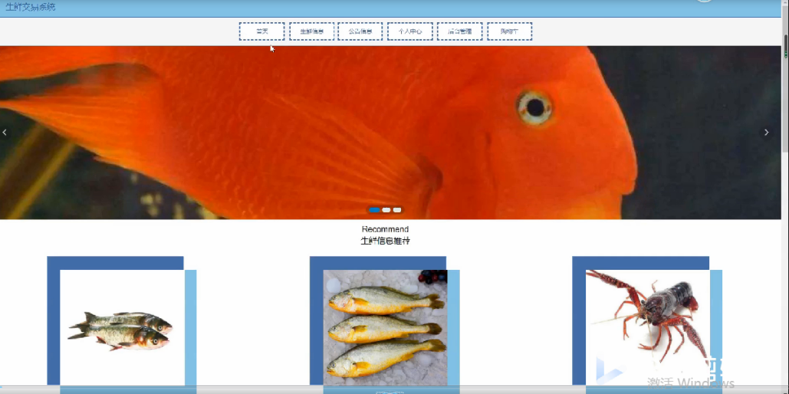
Task: Click the 生鲜信息推荐 heading text
Action: coord(386,241)
